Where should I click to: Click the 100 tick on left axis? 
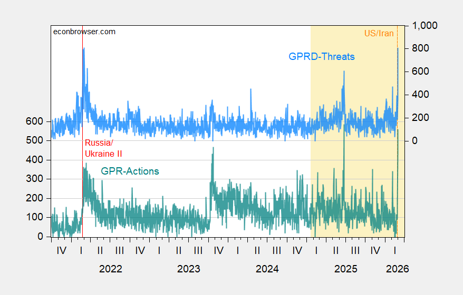[36, 217]
